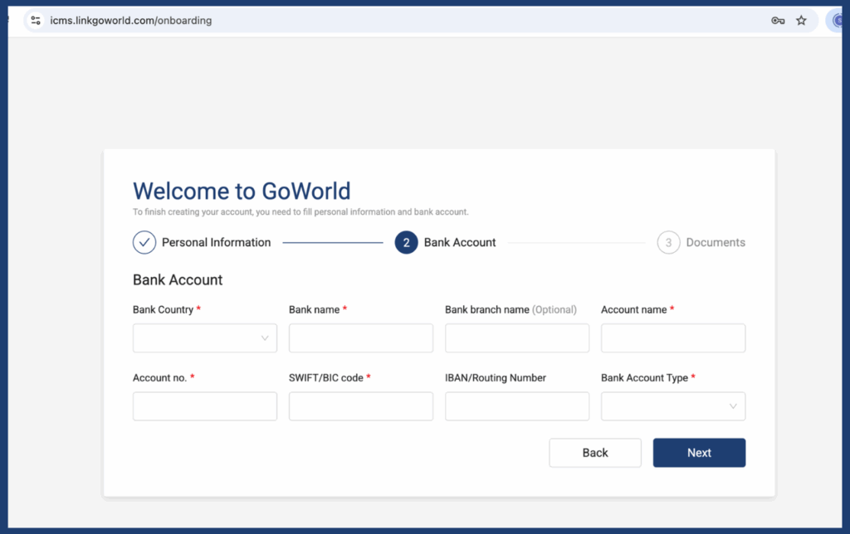The image size is (850, 534).
Task: Click the IBAN/Routing Number field
Action: point(516,406)
